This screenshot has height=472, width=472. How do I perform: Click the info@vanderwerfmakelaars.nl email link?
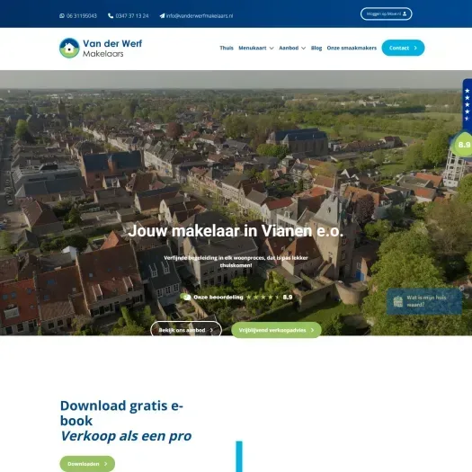200,15
